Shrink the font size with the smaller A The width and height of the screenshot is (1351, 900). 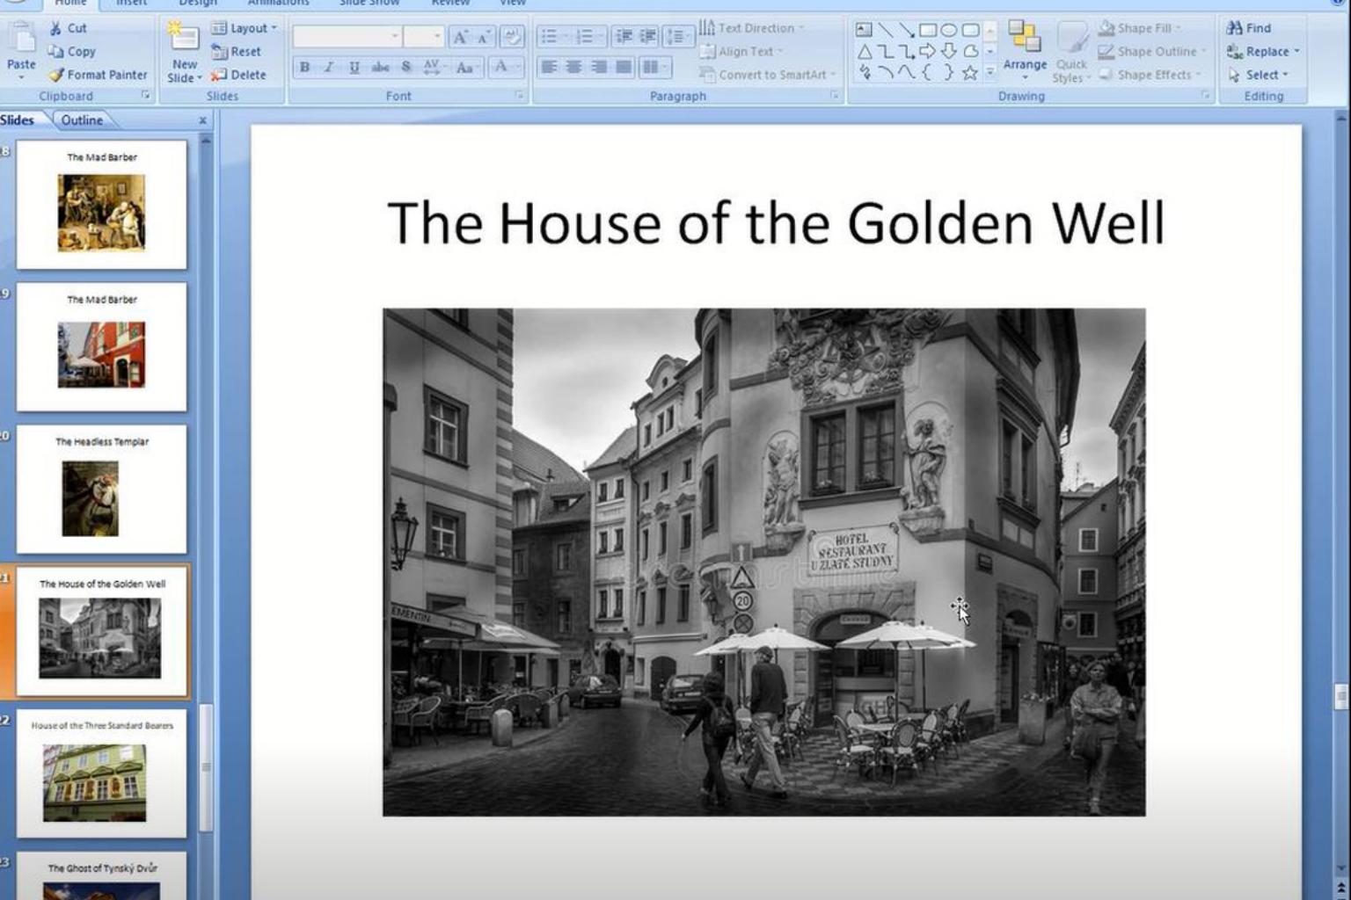[x=483, y=38]
